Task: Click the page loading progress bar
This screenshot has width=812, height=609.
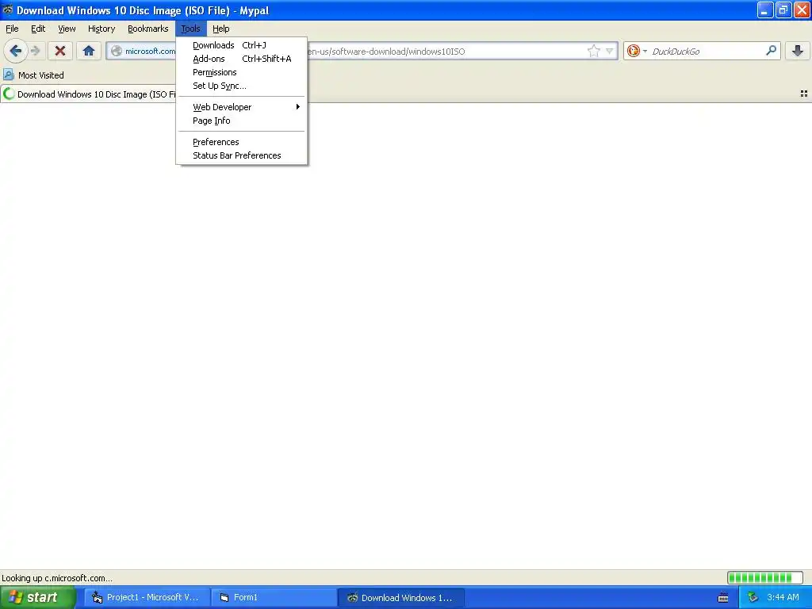Action: (x=765, y=577)
